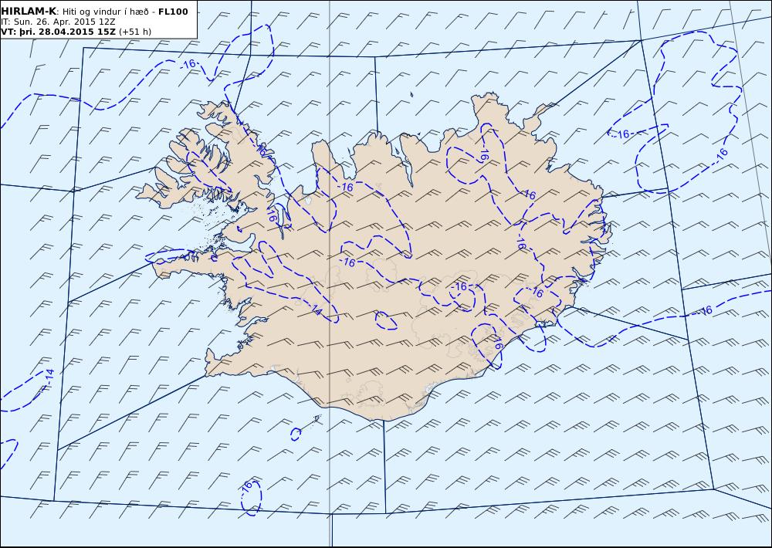Click the 'Hiti og vindur í hæð' caption

pos(105,12)
